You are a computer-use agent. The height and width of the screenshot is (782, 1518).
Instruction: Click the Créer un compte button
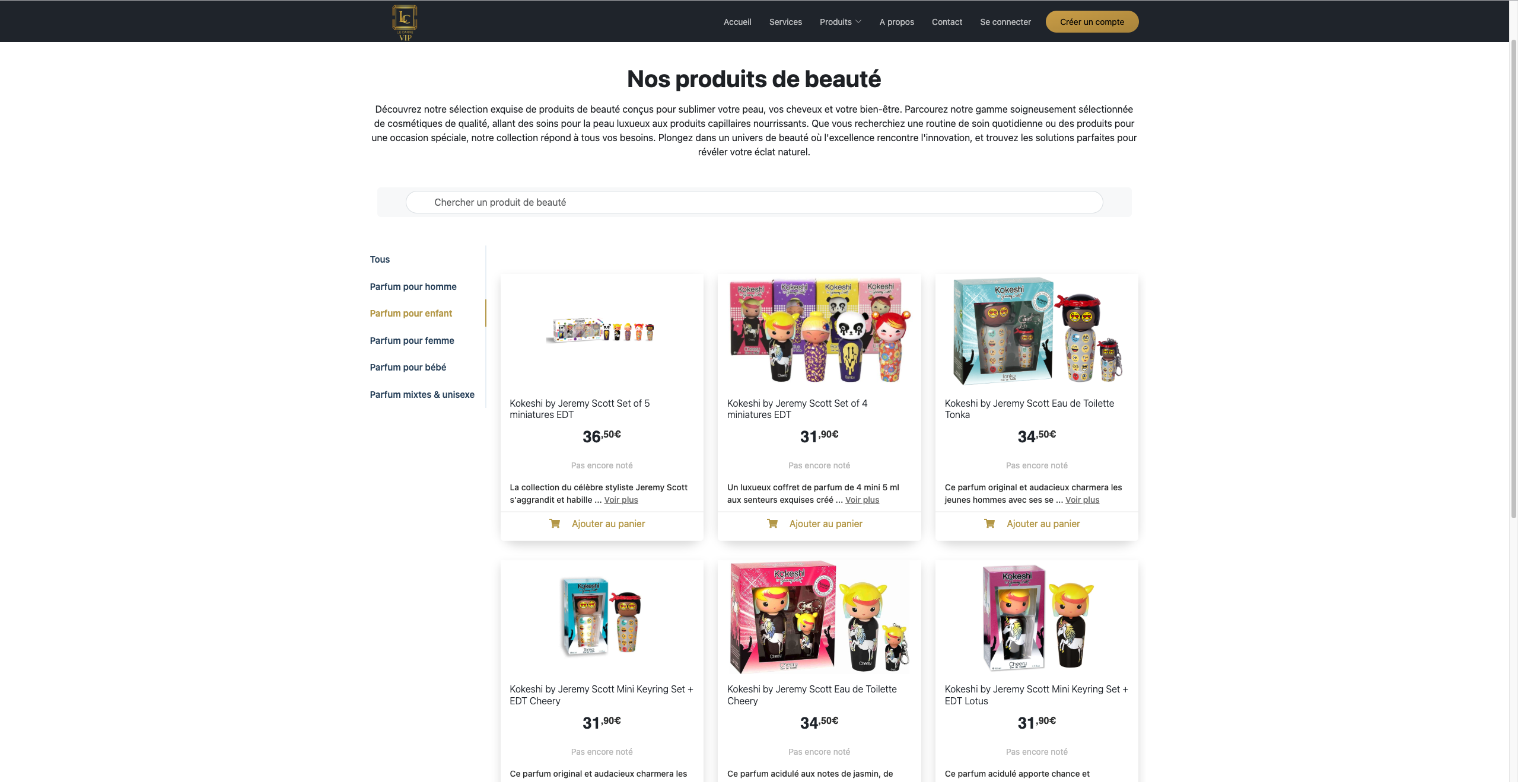click(1092, 22)
